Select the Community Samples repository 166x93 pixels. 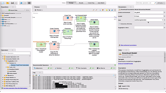tap(13, 17)
